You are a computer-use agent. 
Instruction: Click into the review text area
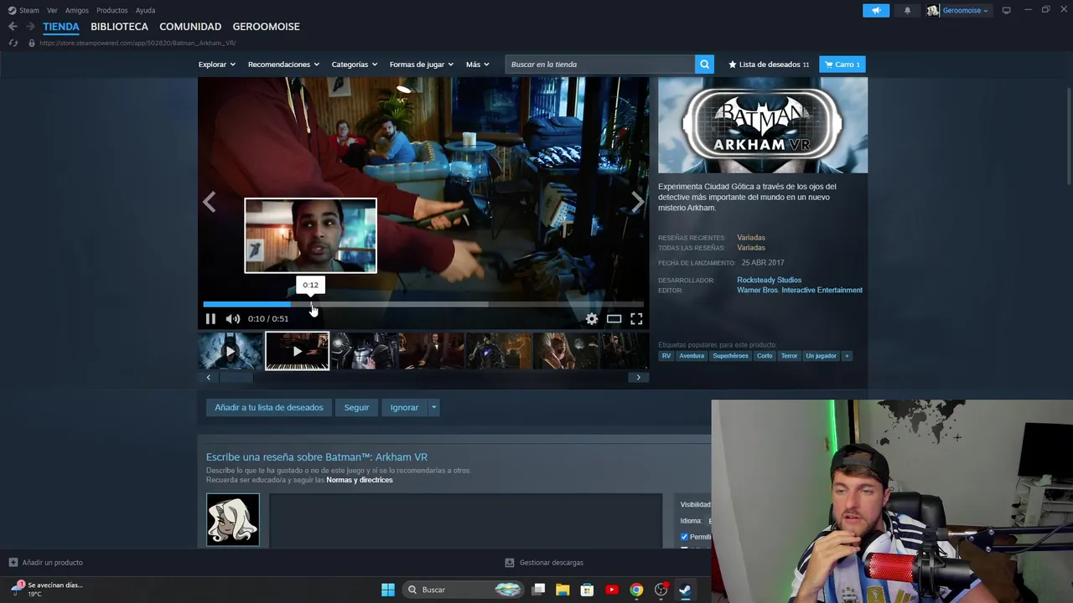(465, 519)
